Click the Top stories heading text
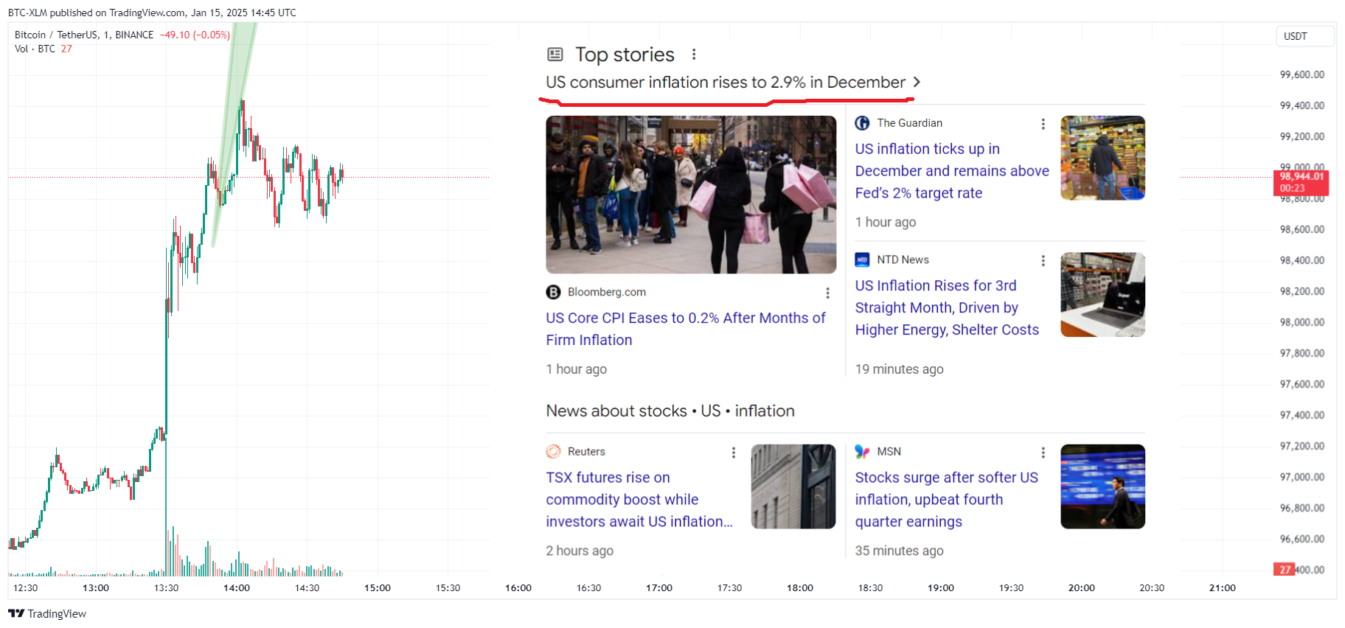Image resolution: width=1345 pixels, height=628 pixels. tap(625, 55)
